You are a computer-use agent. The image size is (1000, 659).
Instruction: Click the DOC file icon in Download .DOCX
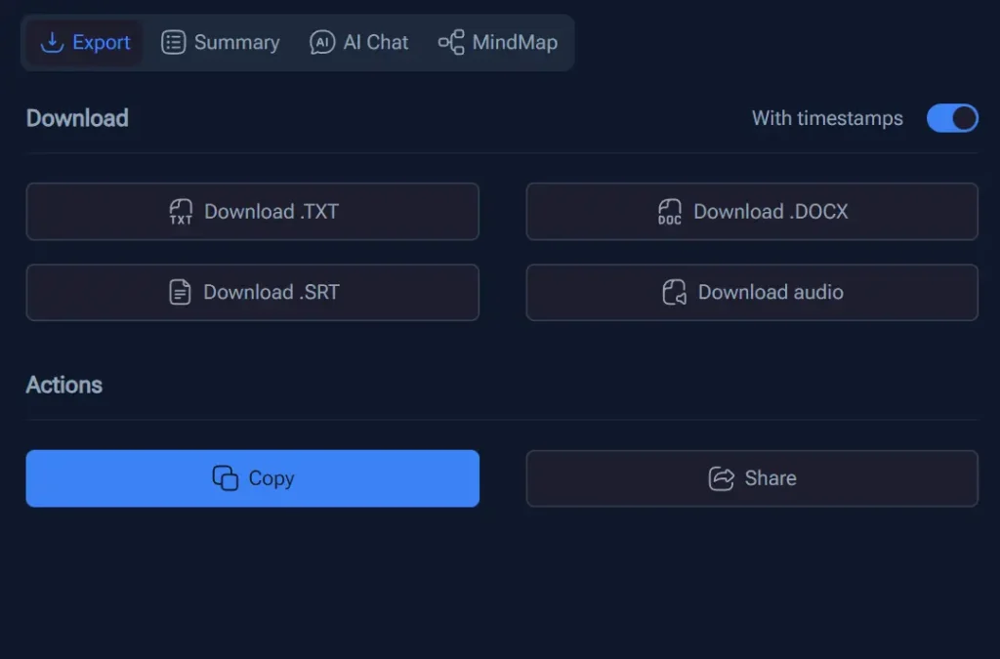(670, 211)
